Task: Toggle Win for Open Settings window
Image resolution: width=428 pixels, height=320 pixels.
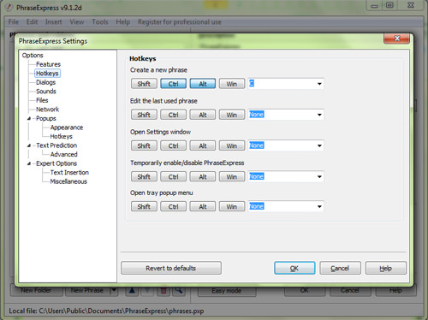Action: tap(232, 145)
